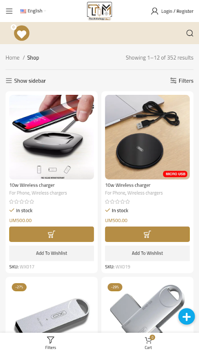Open Login / Register account link

tap(172, 11)
